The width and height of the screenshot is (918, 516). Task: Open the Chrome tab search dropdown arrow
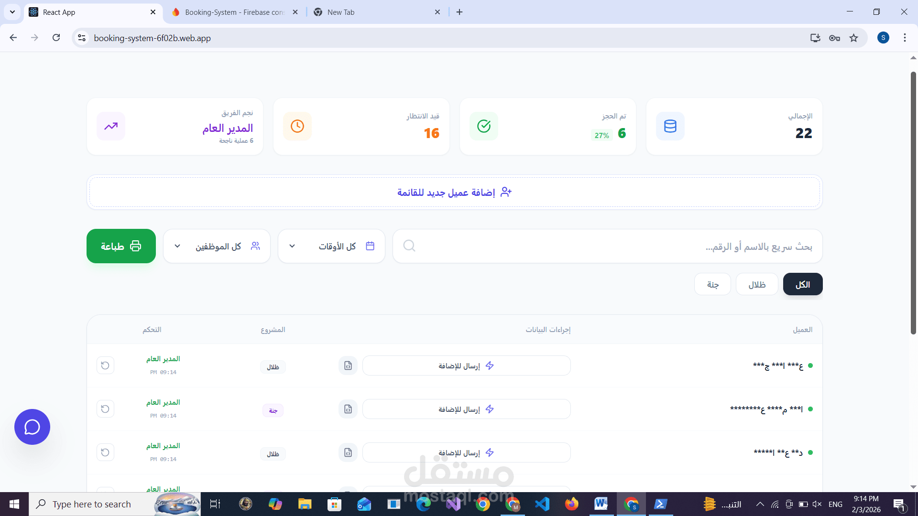coord(12,12)
